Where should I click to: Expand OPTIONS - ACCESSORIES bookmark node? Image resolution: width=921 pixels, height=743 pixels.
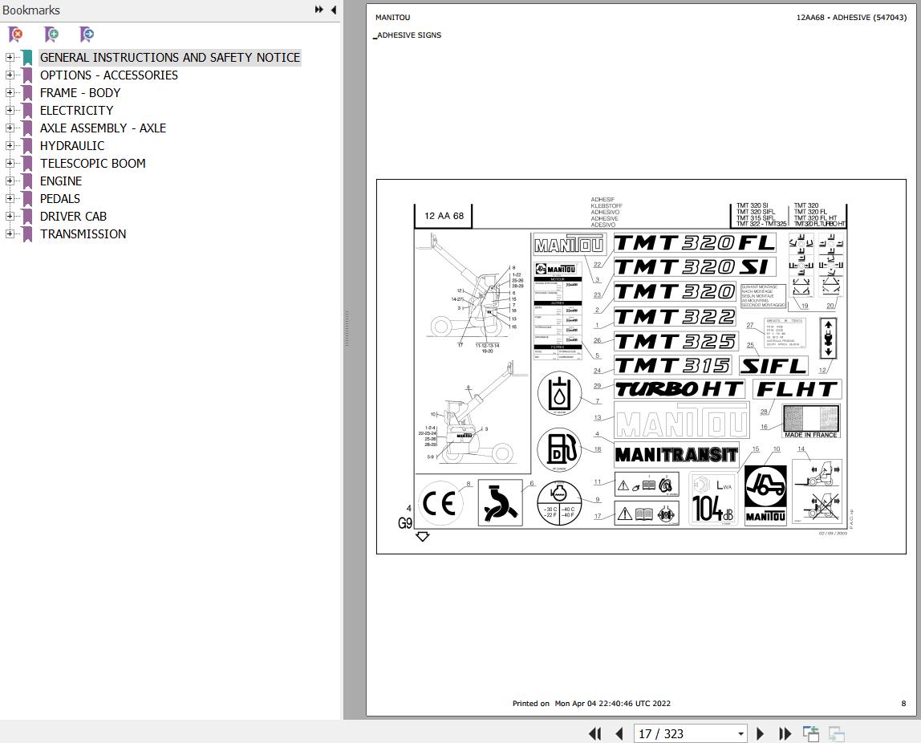click(10, 75)
